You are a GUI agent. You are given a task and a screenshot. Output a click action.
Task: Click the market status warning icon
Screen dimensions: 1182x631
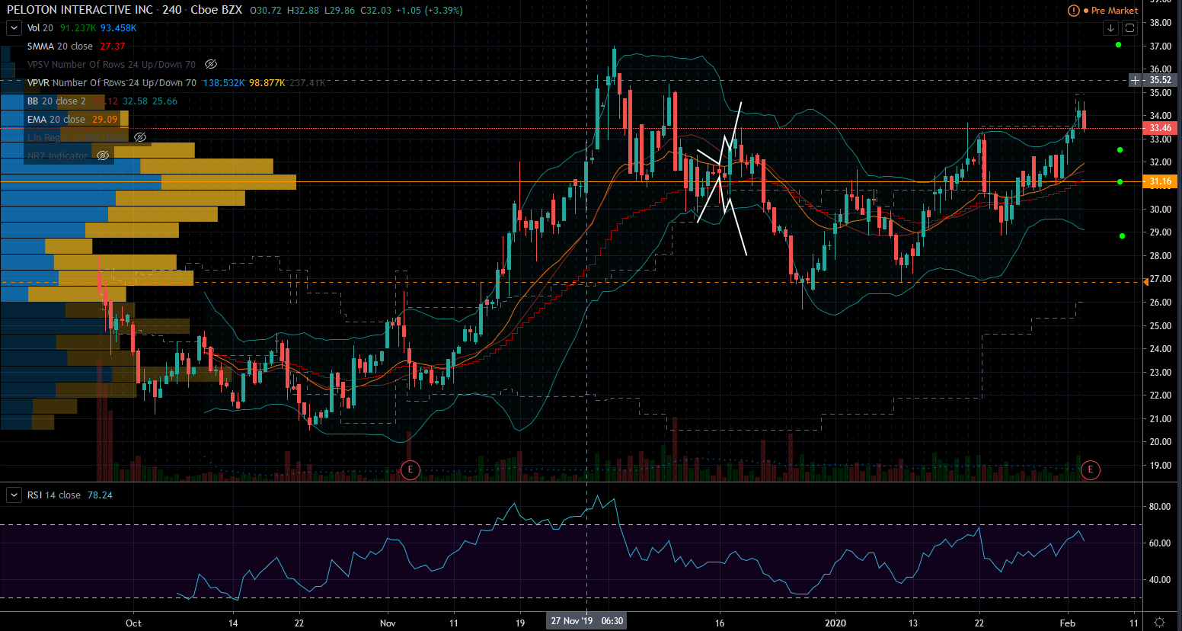coord(1073,11)
